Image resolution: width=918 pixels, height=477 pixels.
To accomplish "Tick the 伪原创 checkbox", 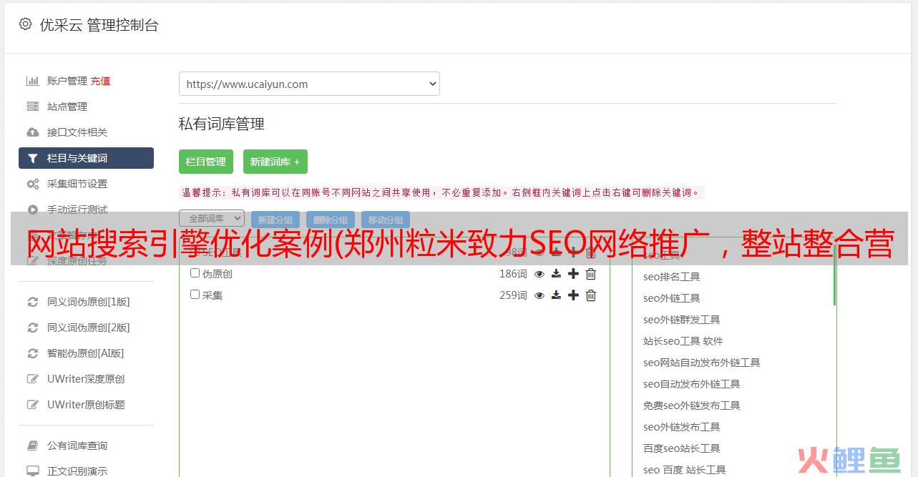I will 195,273.
